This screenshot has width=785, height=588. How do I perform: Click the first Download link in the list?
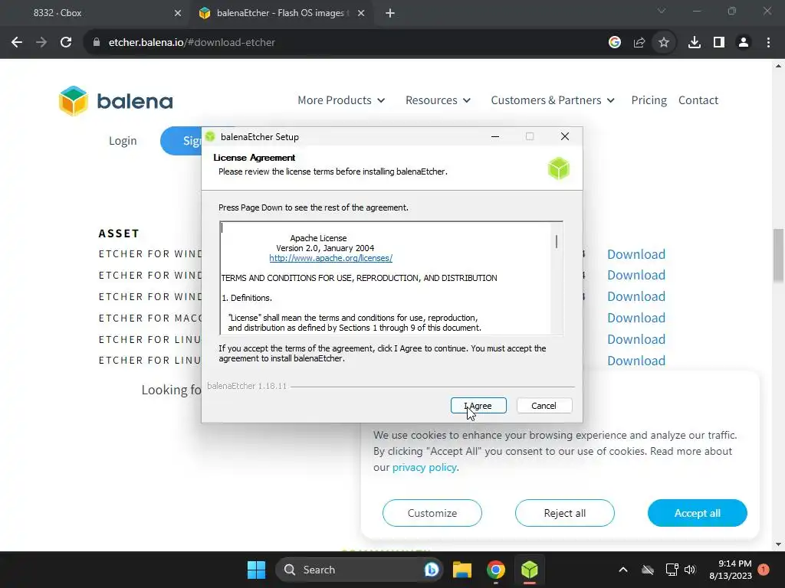[x=636, y=254]
